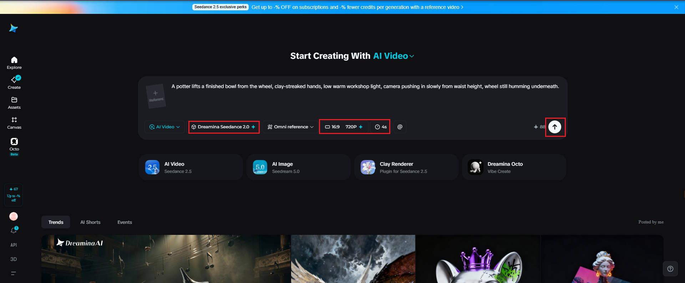This screenshot has width=685, height=283.
Task: Add a reference image
Action: pyautogui.click(x=156, y=96)
